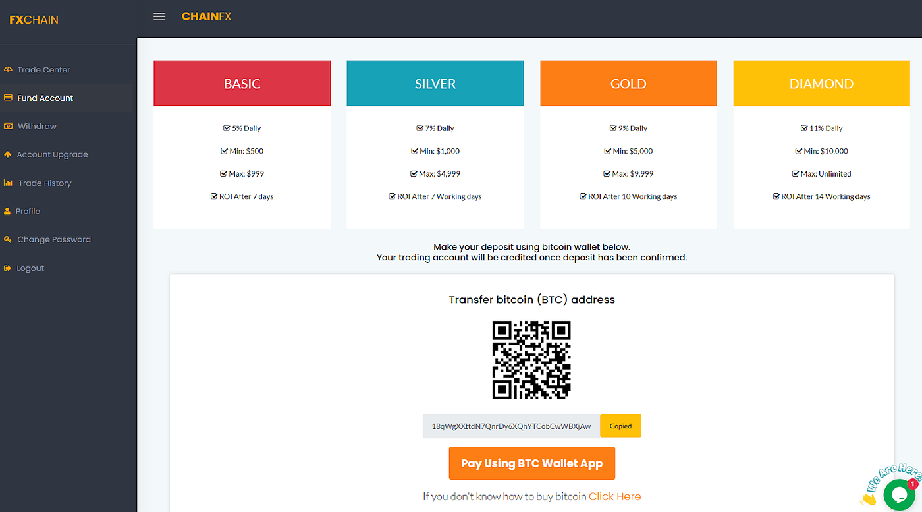Click the bitcoin address QR code

pos(531,360)
